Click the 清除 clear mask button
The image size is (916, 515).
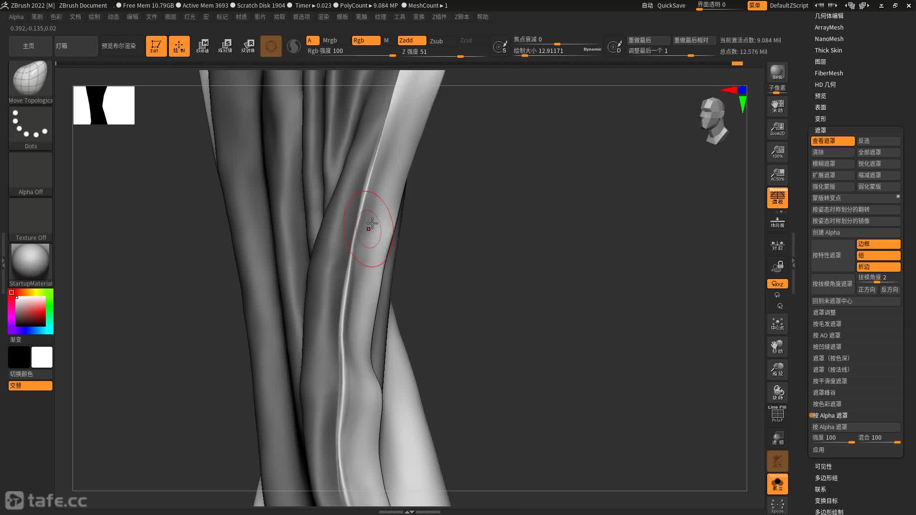coord(833,153)
